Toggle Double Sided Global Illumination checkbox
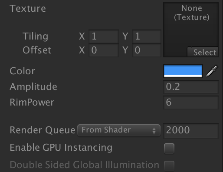This screenshot has width=223, height=172. coord(169,165)
